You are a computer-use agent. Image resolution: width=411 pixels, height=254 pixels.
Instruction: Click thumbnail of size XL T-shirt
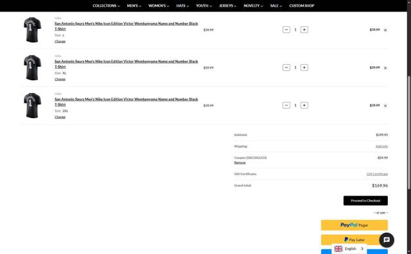pos(32,67)
